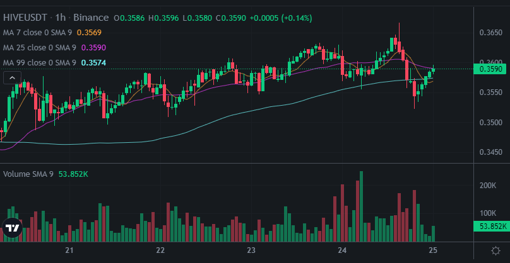Image resolution: width=510 pixels, height=263 pixels.
Task: Collapse the indicator legend with chevron button
Action: 12,78
